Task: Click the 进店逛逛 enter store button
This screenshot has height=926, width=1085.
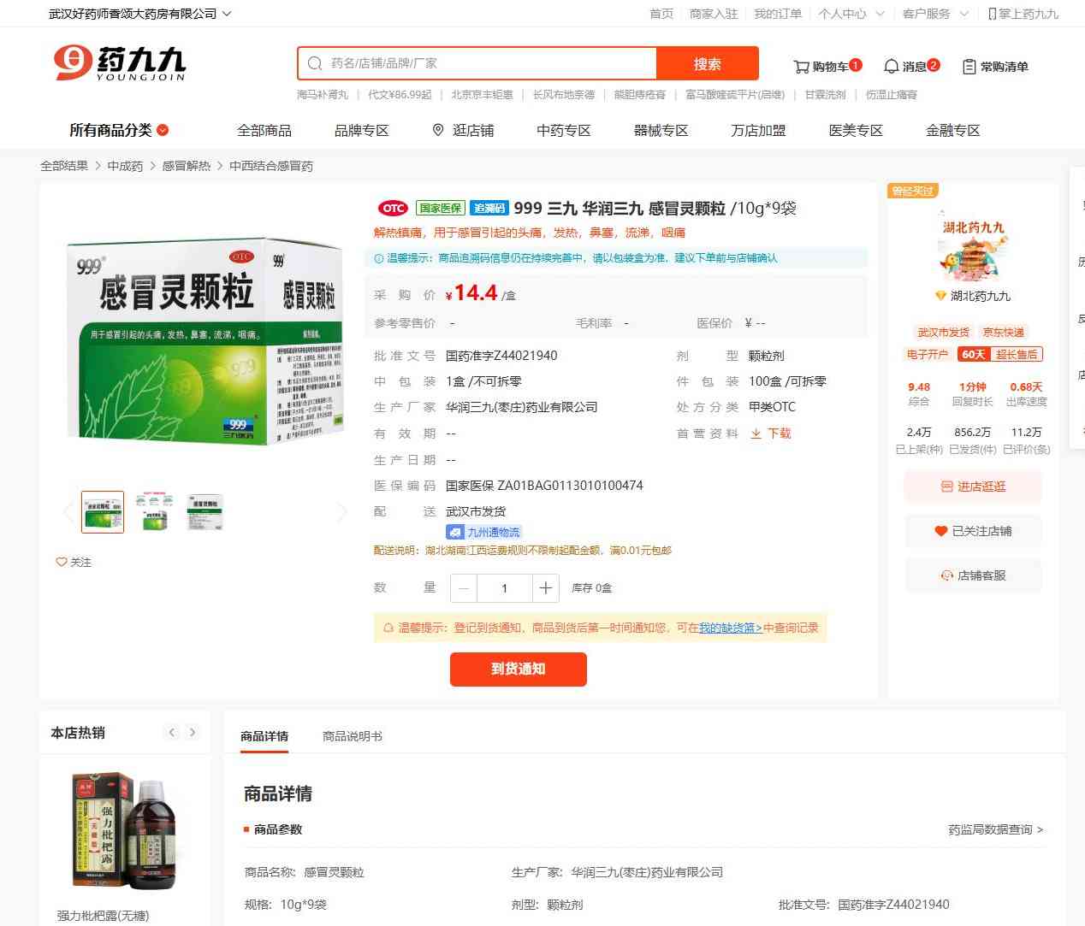Action: pos(973,487)
